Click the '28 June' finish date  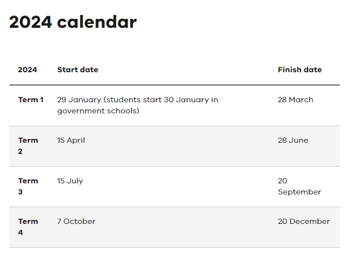tap(293, 141)
